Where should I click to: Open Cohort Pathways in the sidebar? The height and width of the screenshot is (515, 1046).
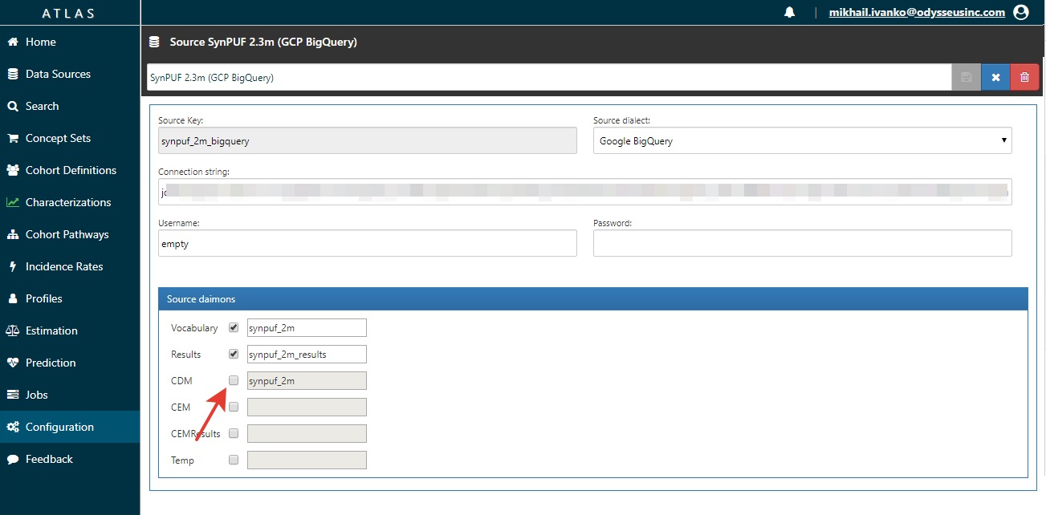[x=70, y=234]
